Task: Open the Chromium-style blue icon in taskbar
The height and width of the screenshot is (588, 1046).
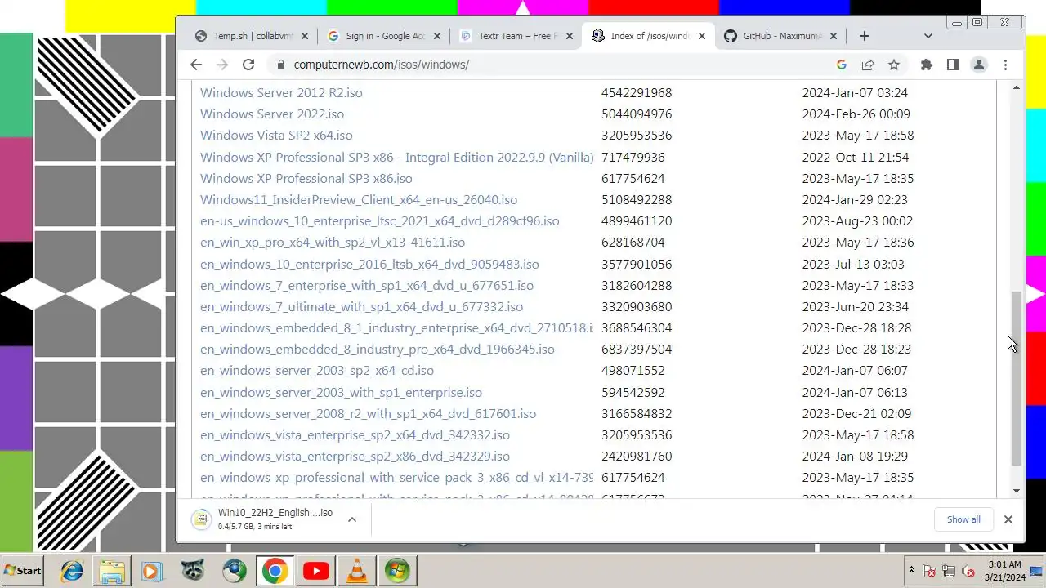Action: pyautogui.click(x=235, y=571)
